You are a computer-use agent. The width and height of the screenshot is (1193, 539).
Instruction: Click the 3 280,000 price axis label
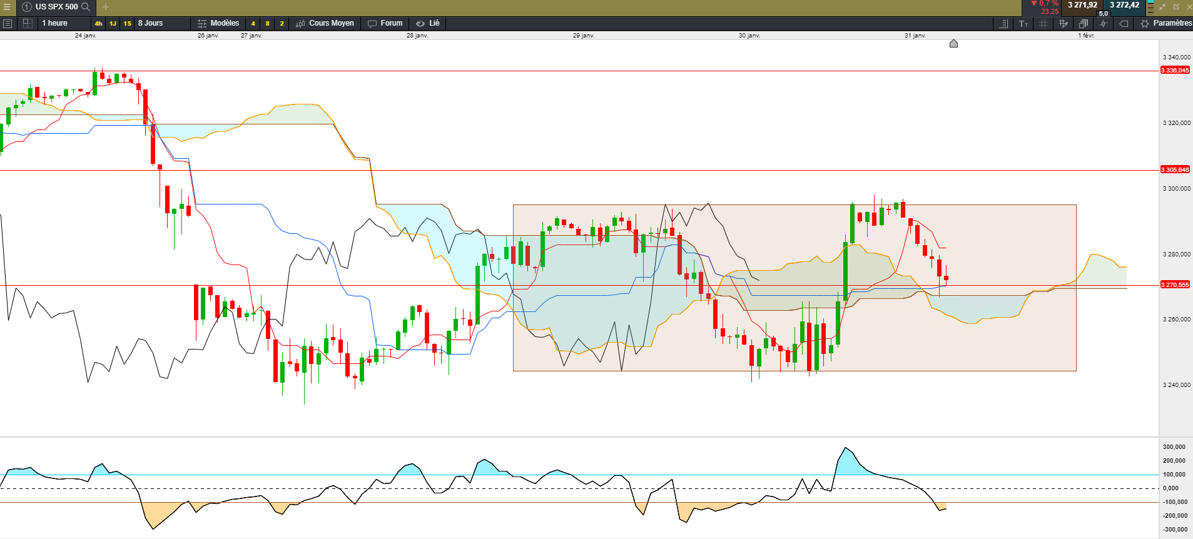click(1177, 254)
